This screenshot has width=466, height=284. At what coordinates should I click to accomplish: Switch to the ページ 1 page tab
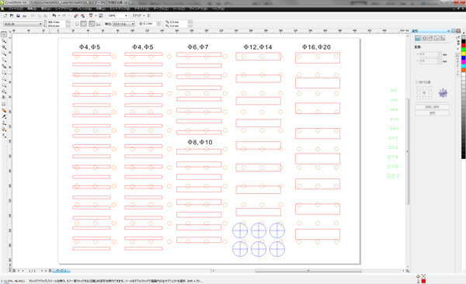click(62, 271)
